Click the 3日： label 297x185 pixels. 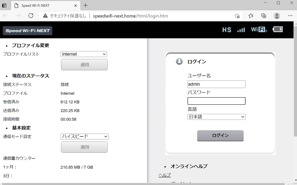point(8,176)
